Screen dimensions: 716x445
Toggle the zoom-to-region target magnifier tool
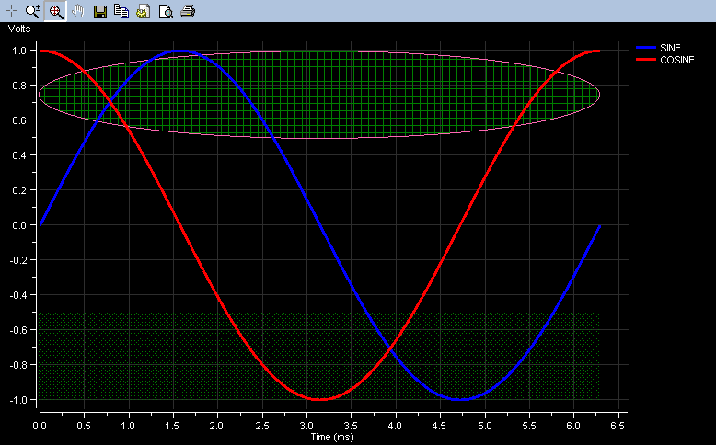pyautogui.click(x=55, y=11)
